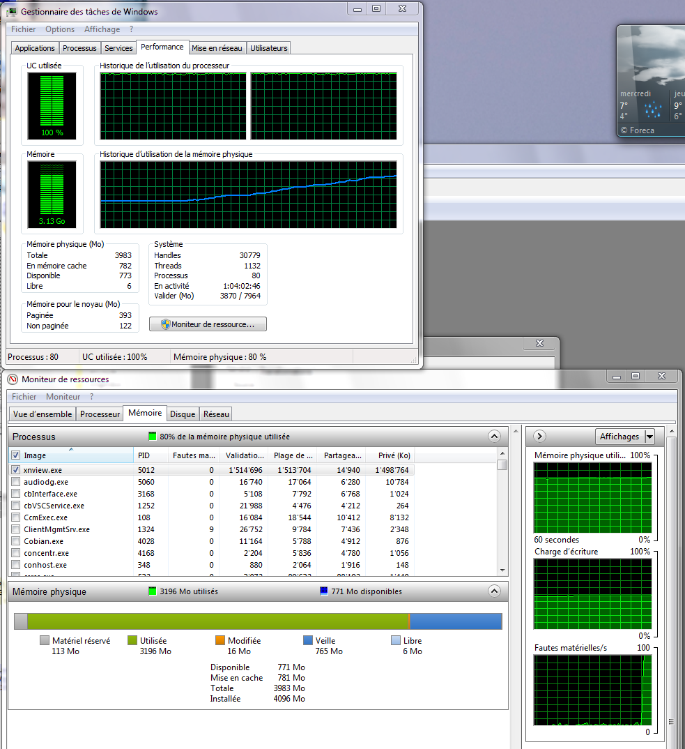Click the process list scrollbar up arrow

502,453
